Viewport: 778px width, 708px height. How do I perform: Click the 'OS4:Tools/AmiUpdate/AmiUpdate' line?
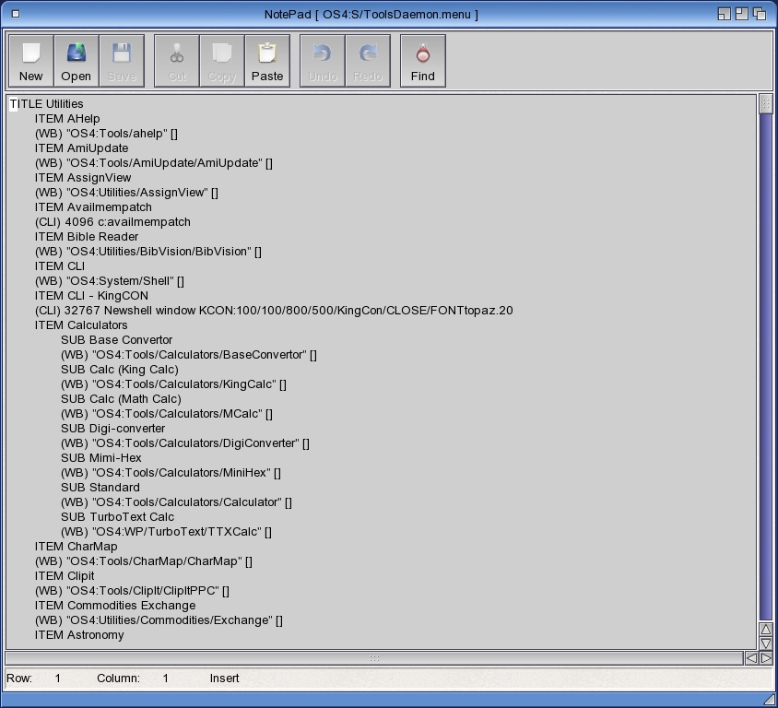[154, 163]
